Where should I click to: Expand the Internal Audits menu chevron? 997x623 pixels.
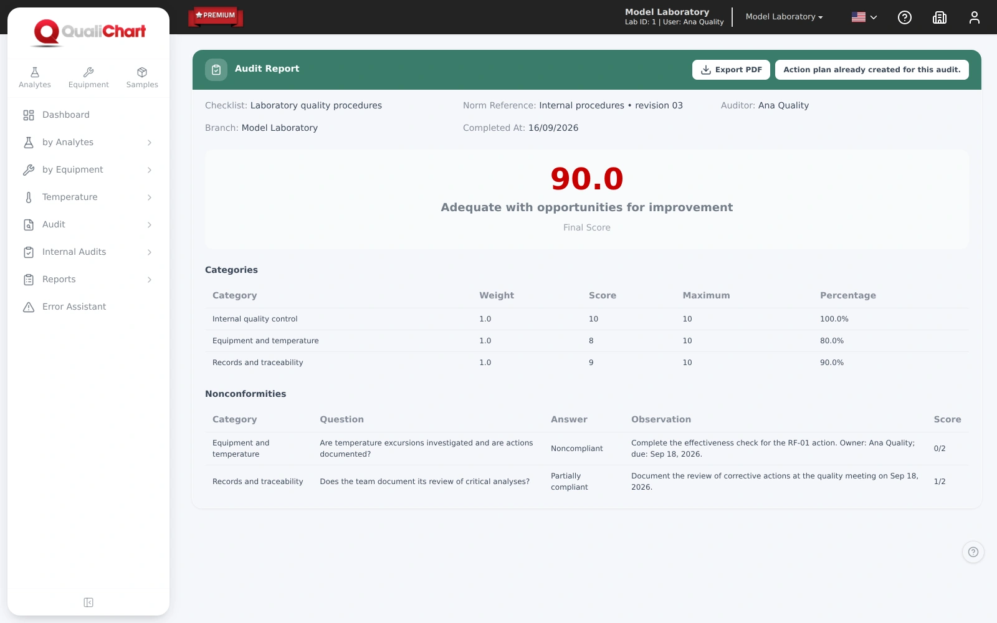coord(150,252)
